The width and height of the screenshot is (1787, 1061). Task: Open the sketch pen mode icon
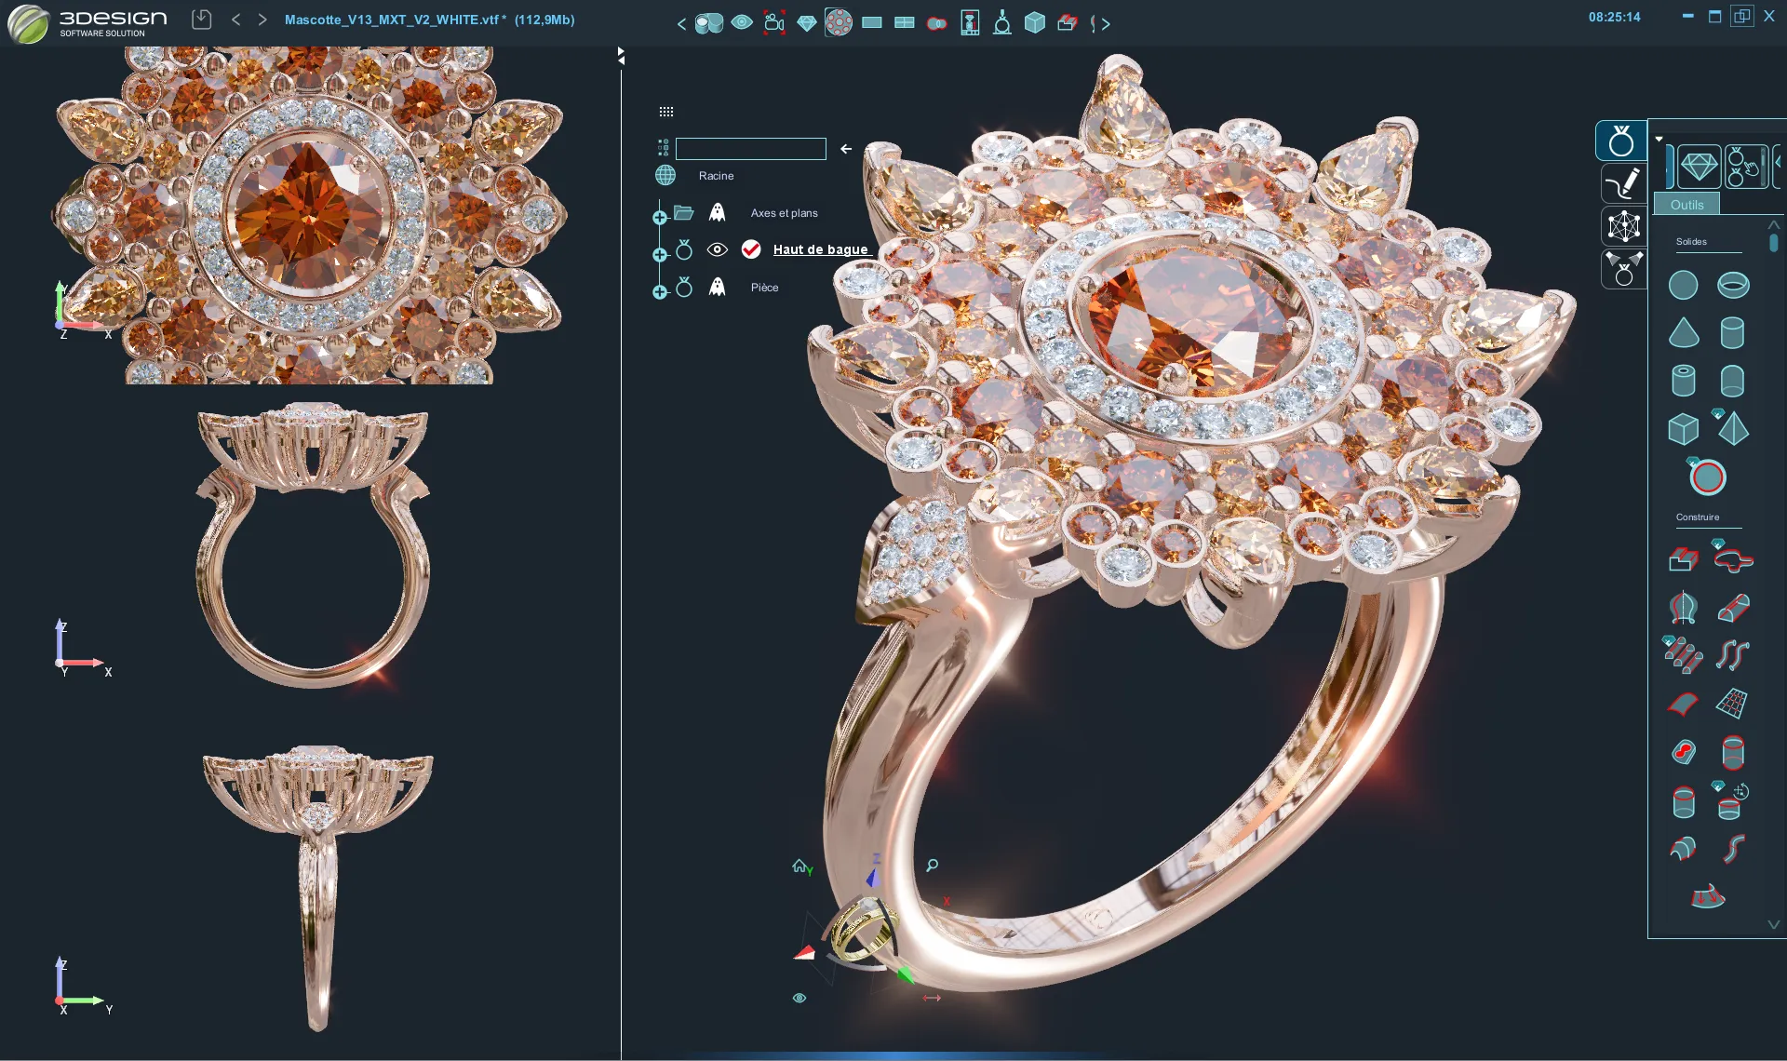tap(1623, 183)
